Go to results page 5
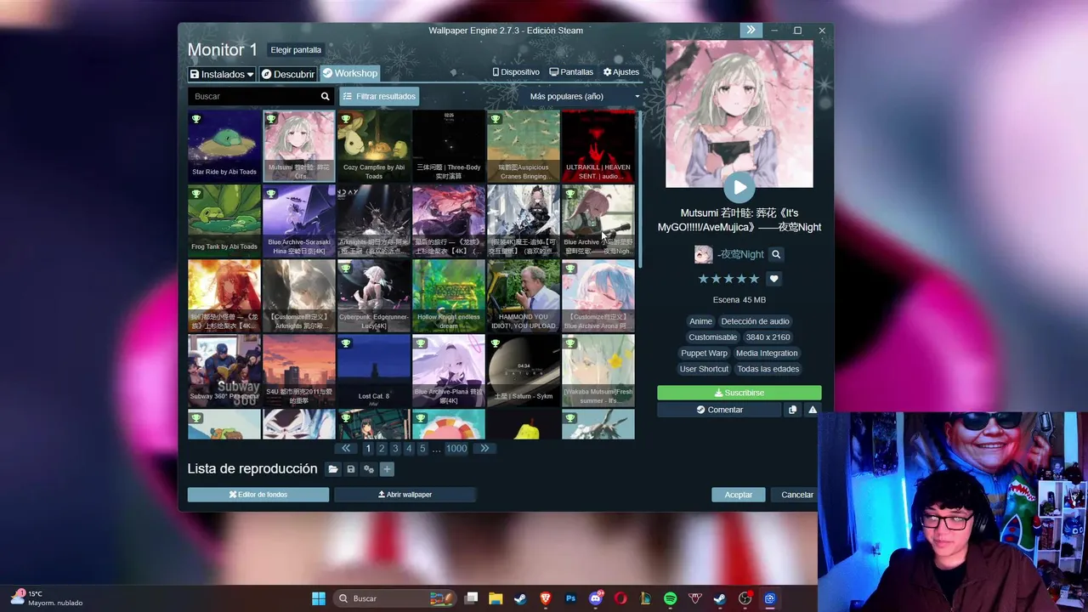This screenshot has width=1088, height=612. pos(422,449)
